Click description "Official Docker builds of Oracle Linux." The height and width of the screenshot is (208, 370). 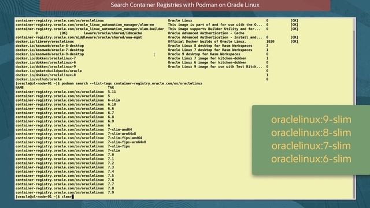tap(207, 42)
